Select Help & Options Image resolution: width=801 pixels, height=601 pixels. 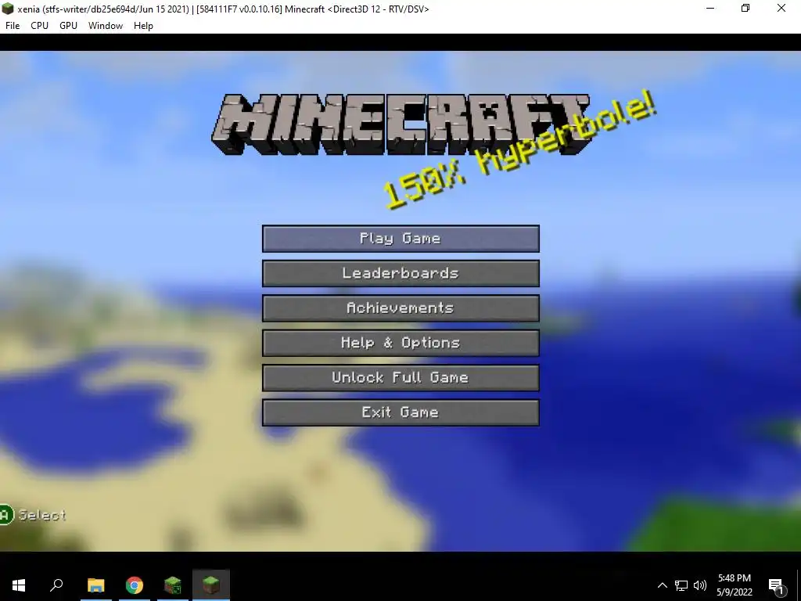tap(400, 343)
